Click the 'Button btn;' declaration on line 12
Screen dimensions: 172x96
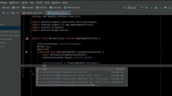(44, 47)
